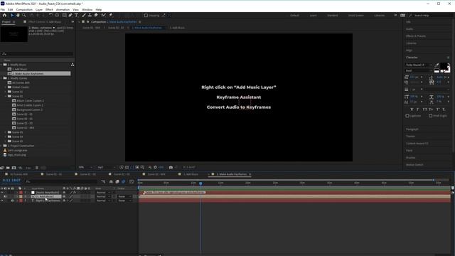
Task: Open the Window menu
Action: (87, 9)
